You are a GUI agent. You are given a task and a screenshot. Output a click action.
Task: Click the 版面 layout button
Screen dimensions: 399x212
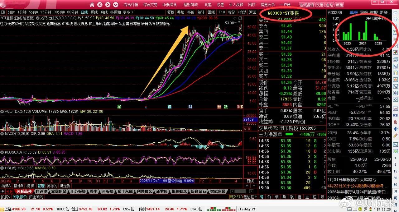point(339,5)
